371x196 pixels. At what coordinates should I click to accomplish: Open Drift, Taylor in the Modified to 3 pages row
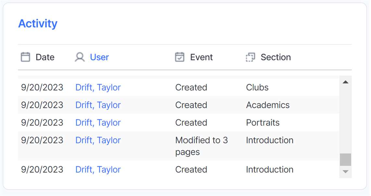98,140
